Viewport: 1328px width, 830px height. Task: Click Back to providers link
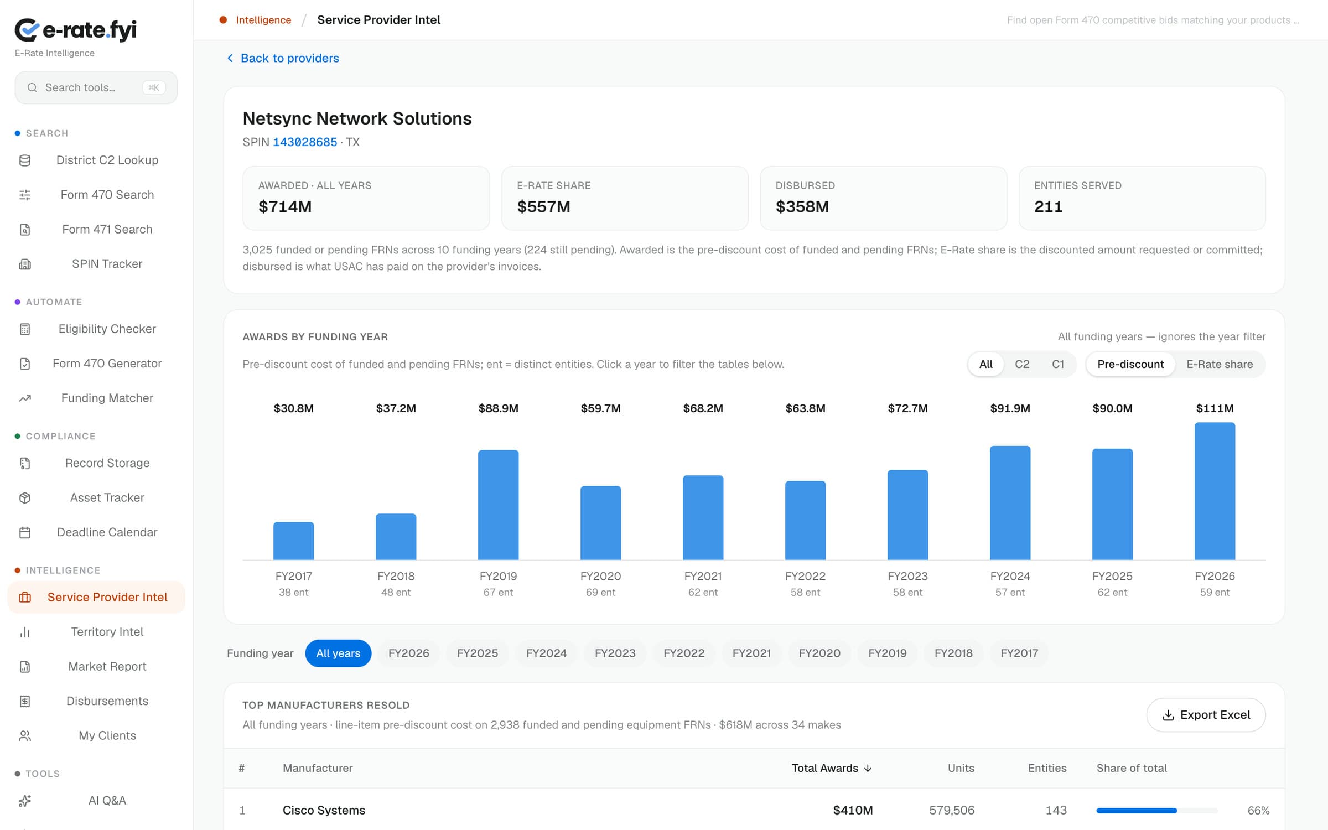283,58
